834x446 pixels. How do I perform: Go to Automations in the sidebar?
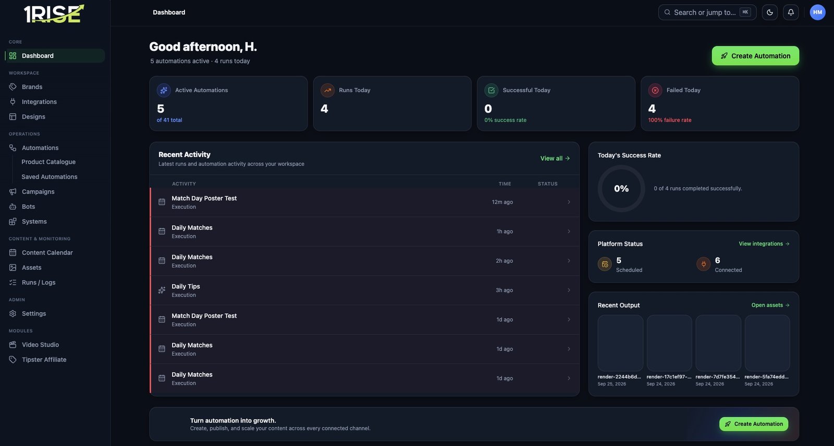point(55,148)
